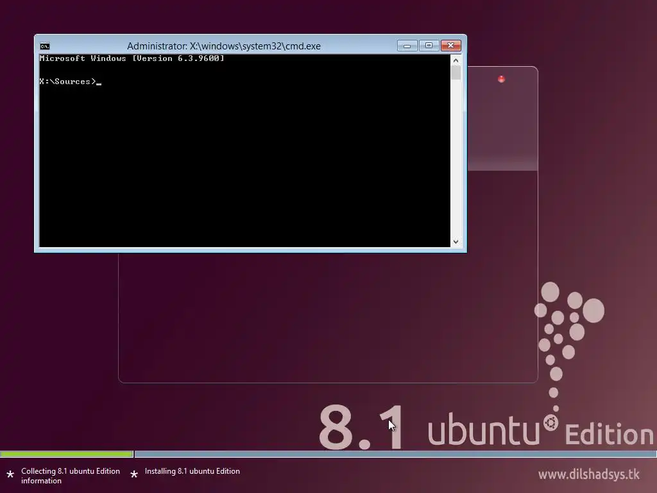Click the asterisk beside Installing step
This screenshot has height=493, width=657.
[134, 474]
